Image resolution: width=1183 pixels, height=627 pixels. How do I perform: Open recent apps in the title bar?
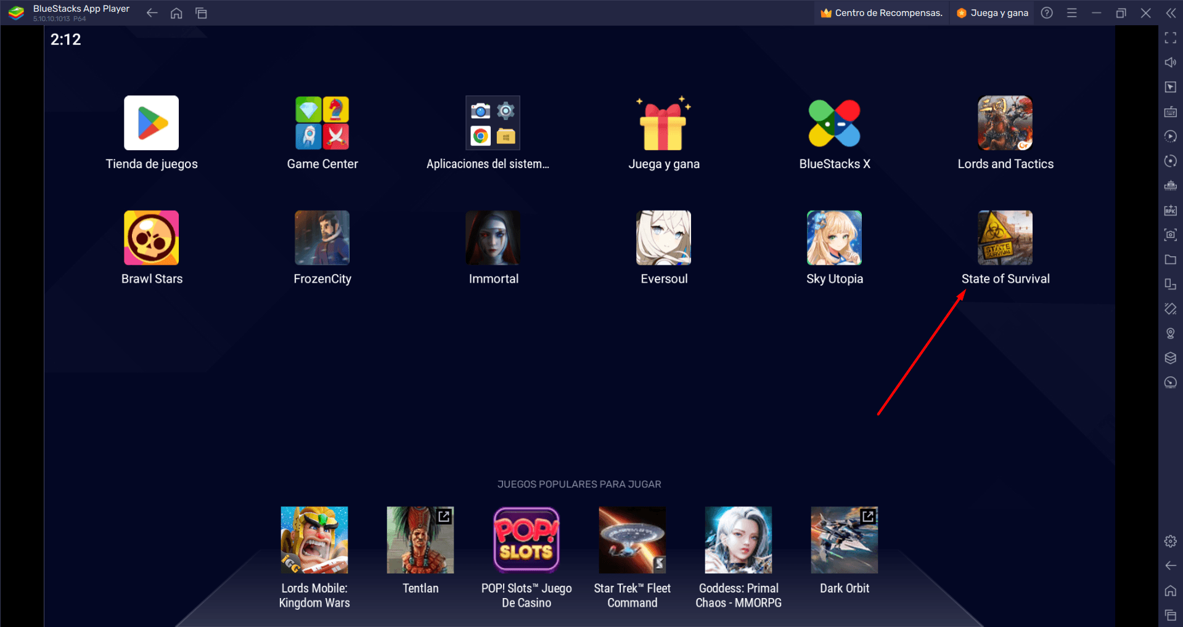[x=201, y=13]
